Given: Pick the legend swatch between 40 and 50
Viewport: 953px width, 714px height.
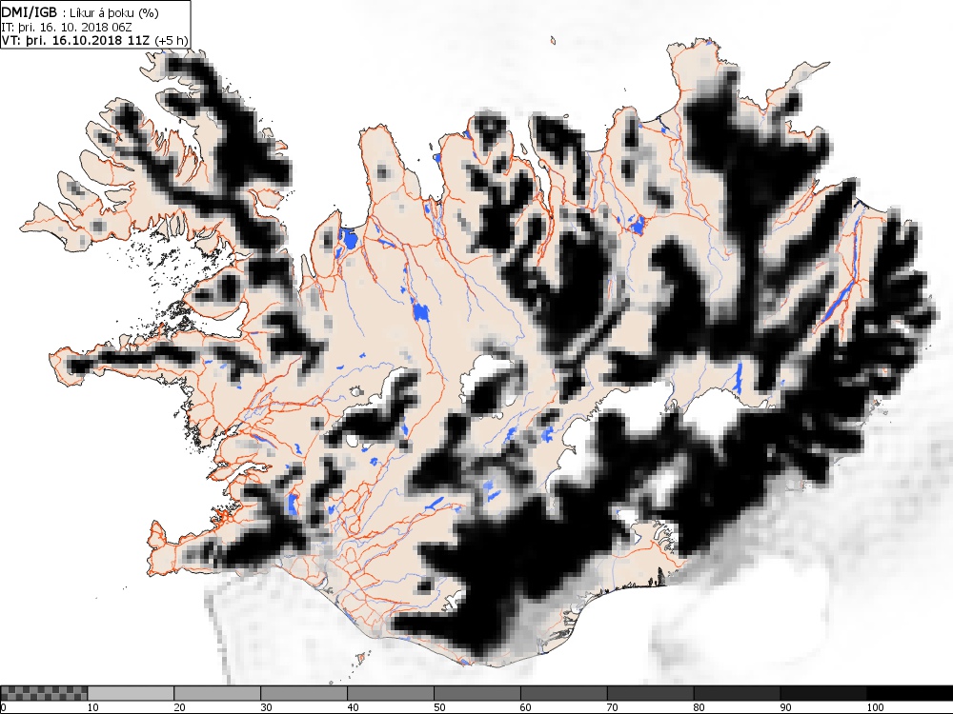Looking at the screenshot, I should tap(391, 693).
